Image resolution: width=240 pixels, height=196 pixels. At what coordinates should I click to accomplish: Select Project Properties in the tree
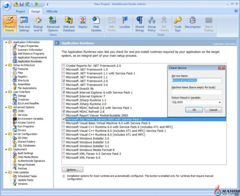pos(28,46)
